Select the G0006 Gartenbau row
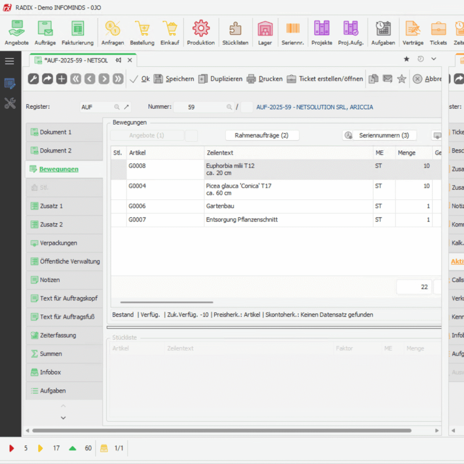 [276, 206]
